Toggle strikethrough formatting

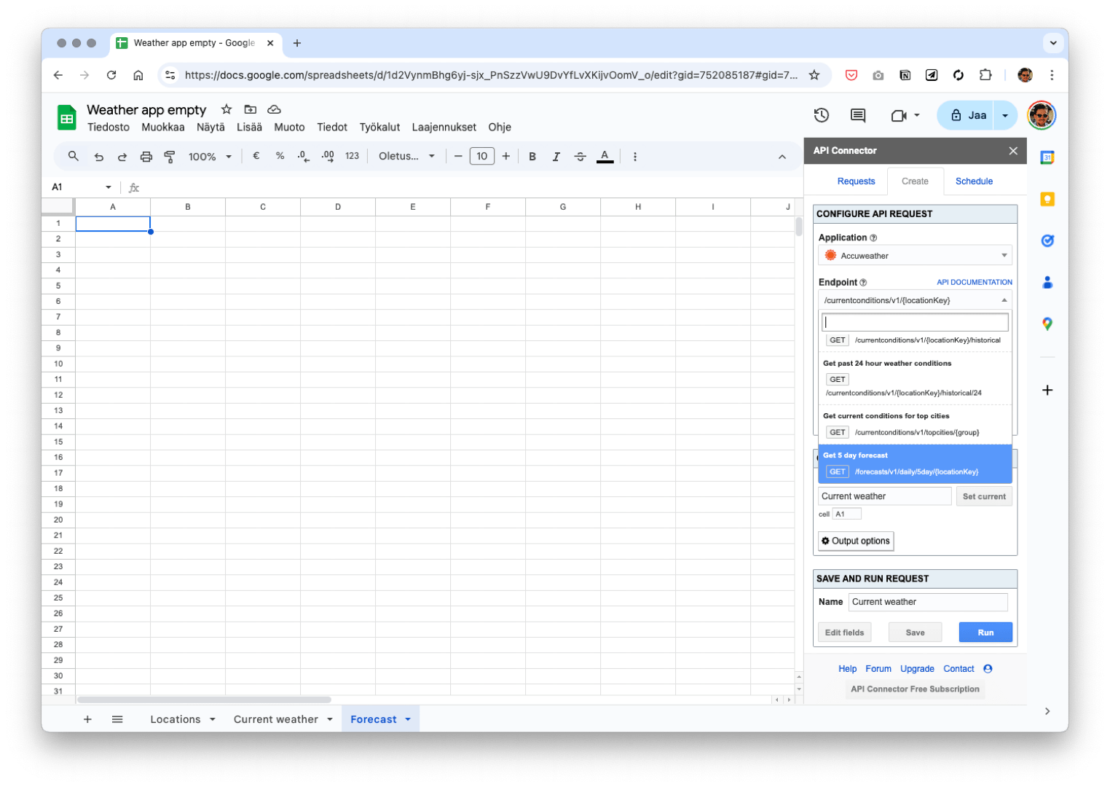(x=580, y=157)
